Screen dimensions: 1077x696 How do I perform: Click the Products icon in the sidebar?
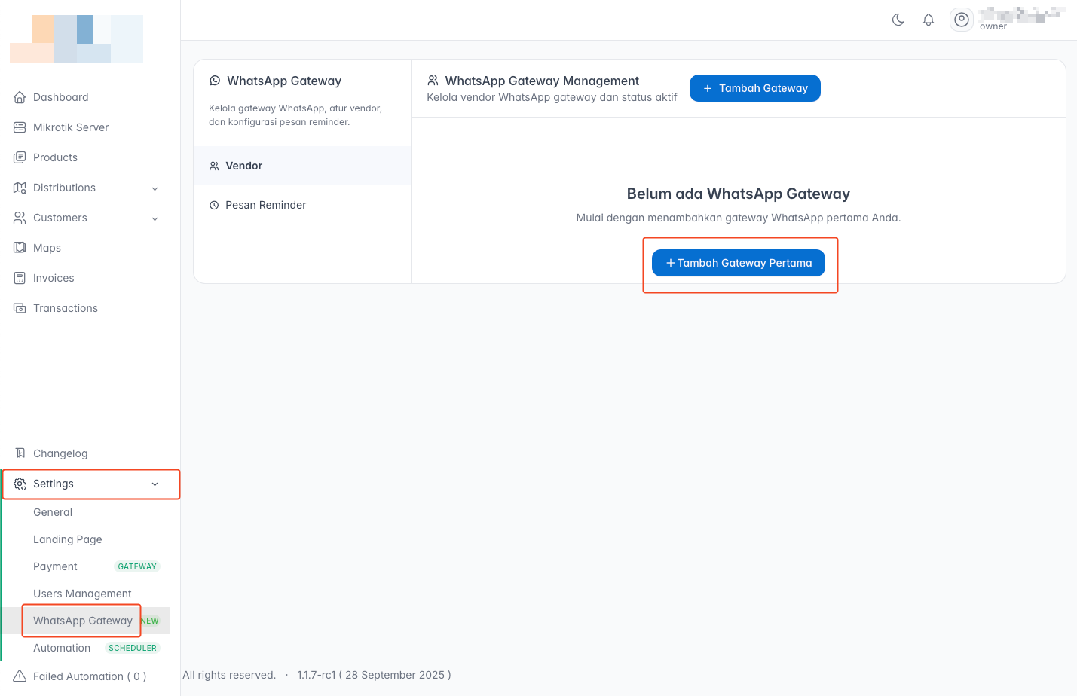pos(20,157)
